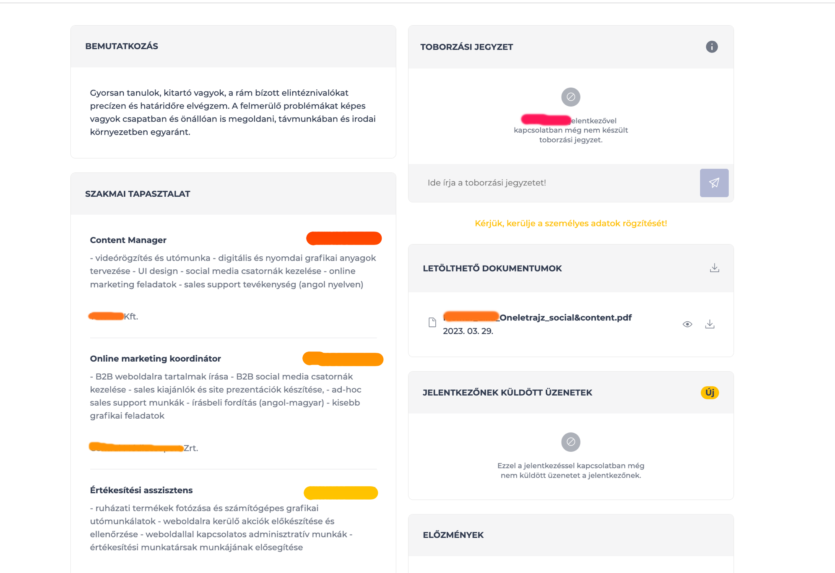Click the PDF document file icon
Viewport: 835px width, 573px height.
432,323
